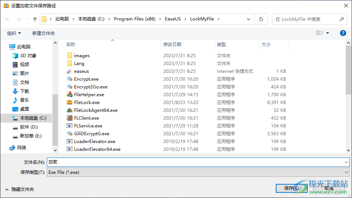Image resolution: width=352 pixels, height=198 pixels.
Task: Go up one folder level
Action: (x=35, y=19)
